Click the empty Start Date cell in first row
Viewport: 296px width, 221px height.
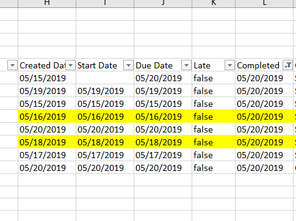(105, 78)
